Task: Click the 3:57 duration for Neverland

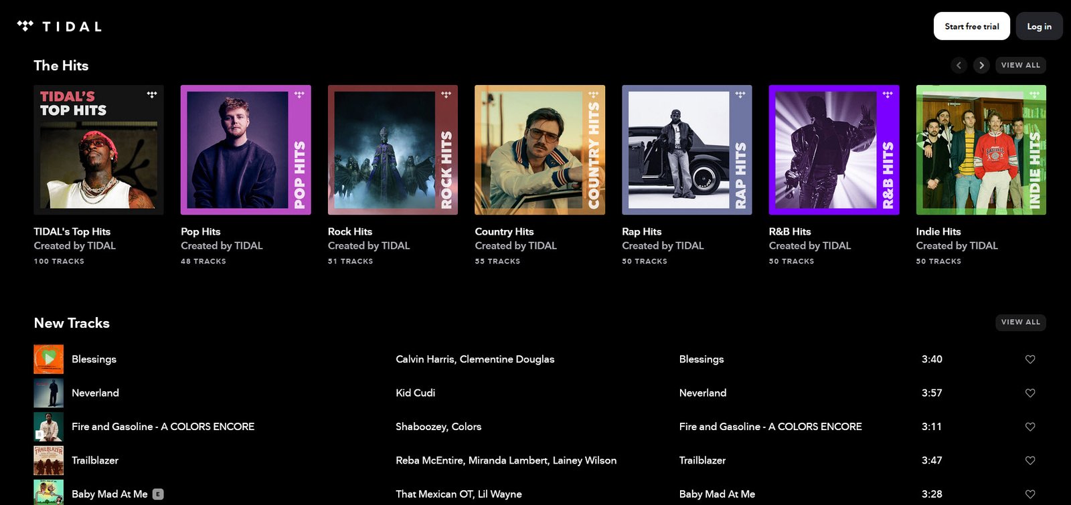Action: [932, 393]
